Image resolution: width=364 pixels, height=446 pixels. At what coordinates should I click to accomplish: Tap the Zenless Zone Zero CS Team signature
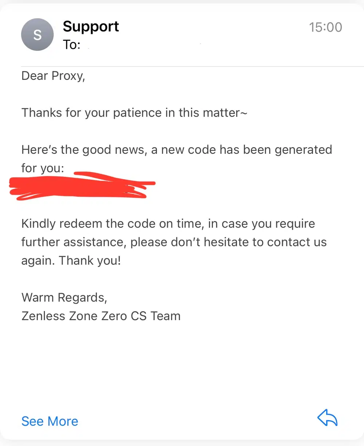pos(101,316)
